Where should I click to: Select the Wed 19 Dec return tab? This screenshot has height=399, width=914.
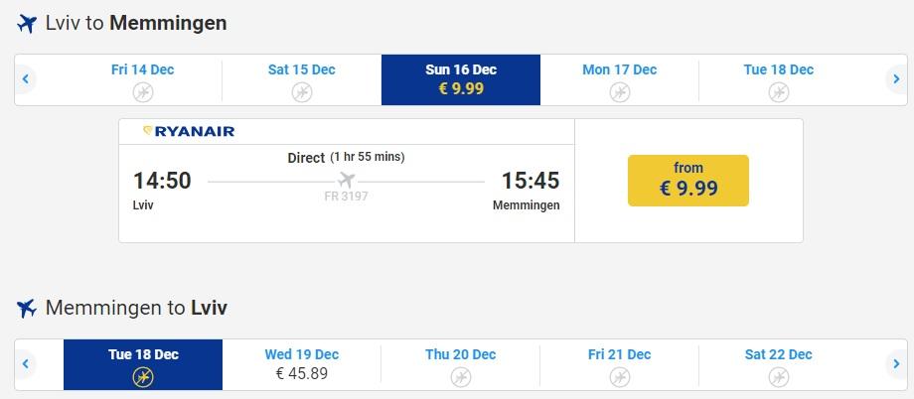click(302, 364)
